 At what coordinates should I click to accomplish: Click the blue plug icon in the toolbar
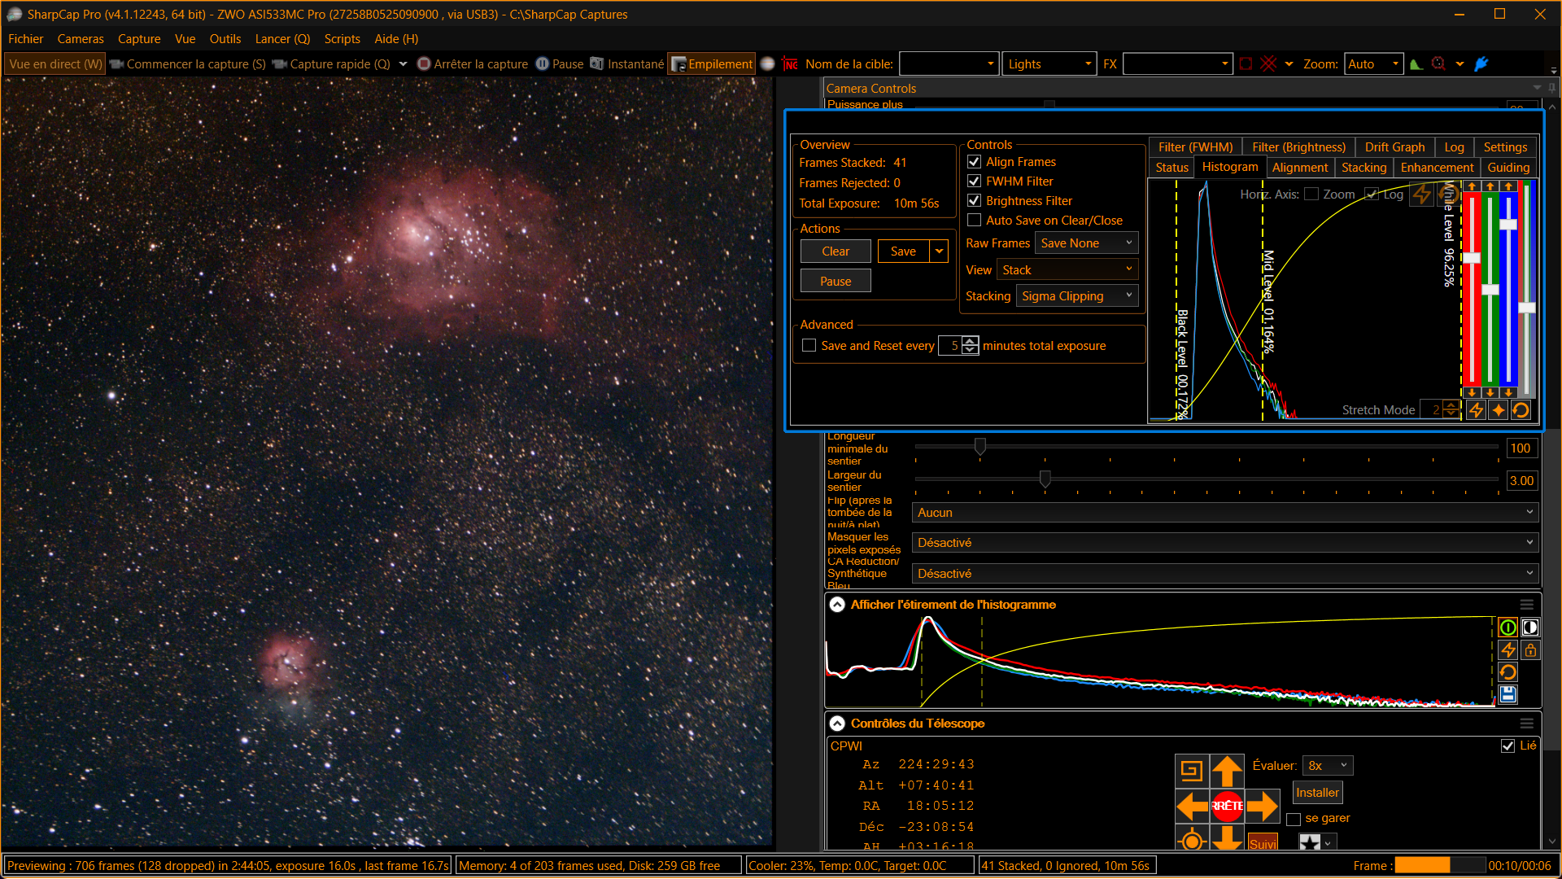point(1481,63)
